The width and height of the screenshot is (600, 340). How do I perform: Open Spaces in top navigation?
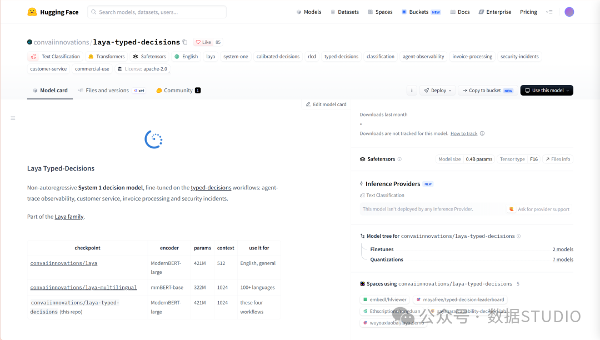point(380,12)
